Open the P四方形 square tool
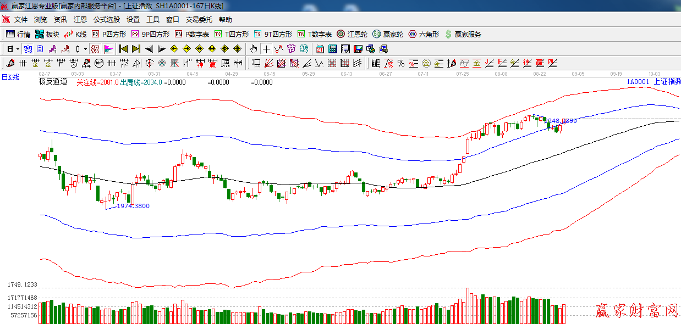 (x=109, y=34)
